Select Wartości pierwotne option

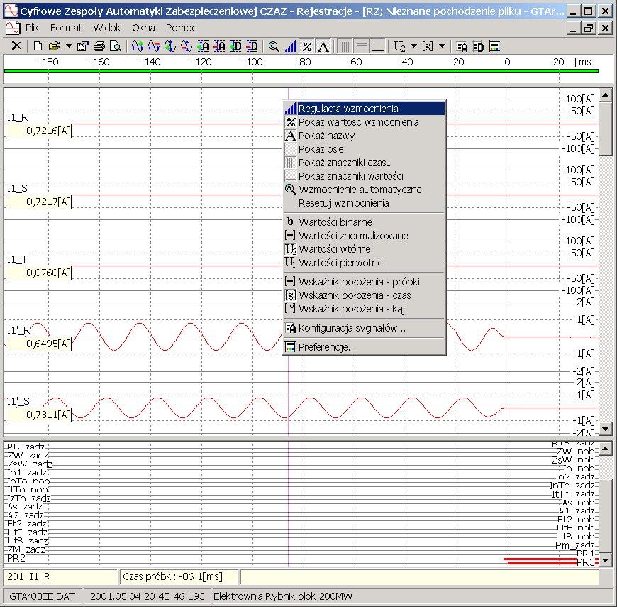point(365,263)
